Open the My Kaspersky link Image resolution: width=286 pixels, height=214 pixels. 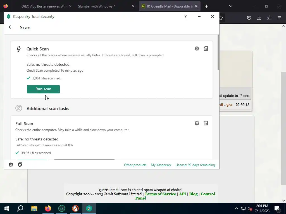(161, 165)
